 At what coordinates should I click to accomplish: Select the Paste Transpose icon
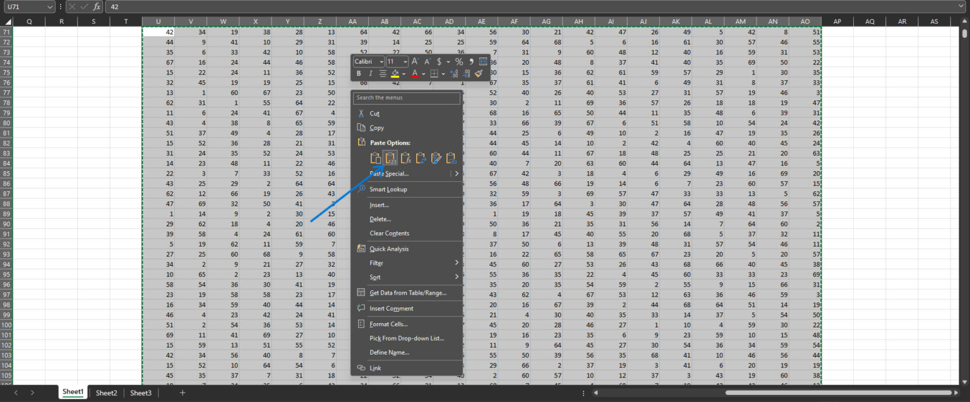(x=421, y=158)
